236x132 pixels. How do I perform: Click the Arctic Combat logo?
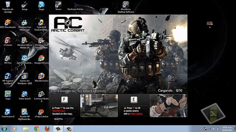68,24
